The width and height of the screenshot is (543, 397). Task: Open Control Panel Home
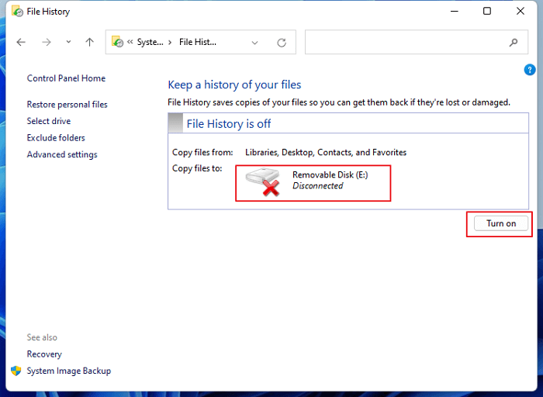(x=66, y=78)
